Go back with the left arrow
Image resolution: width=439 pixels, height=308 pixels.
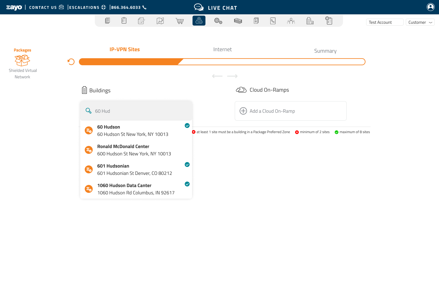[217, 76]
